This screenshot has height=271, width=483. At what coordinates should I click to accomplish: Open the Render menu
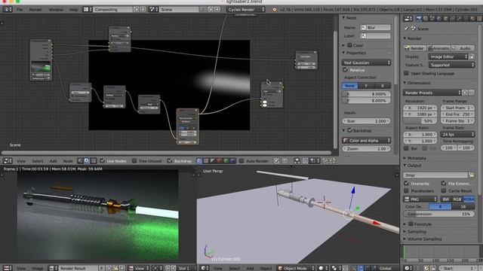pos(35,10)
